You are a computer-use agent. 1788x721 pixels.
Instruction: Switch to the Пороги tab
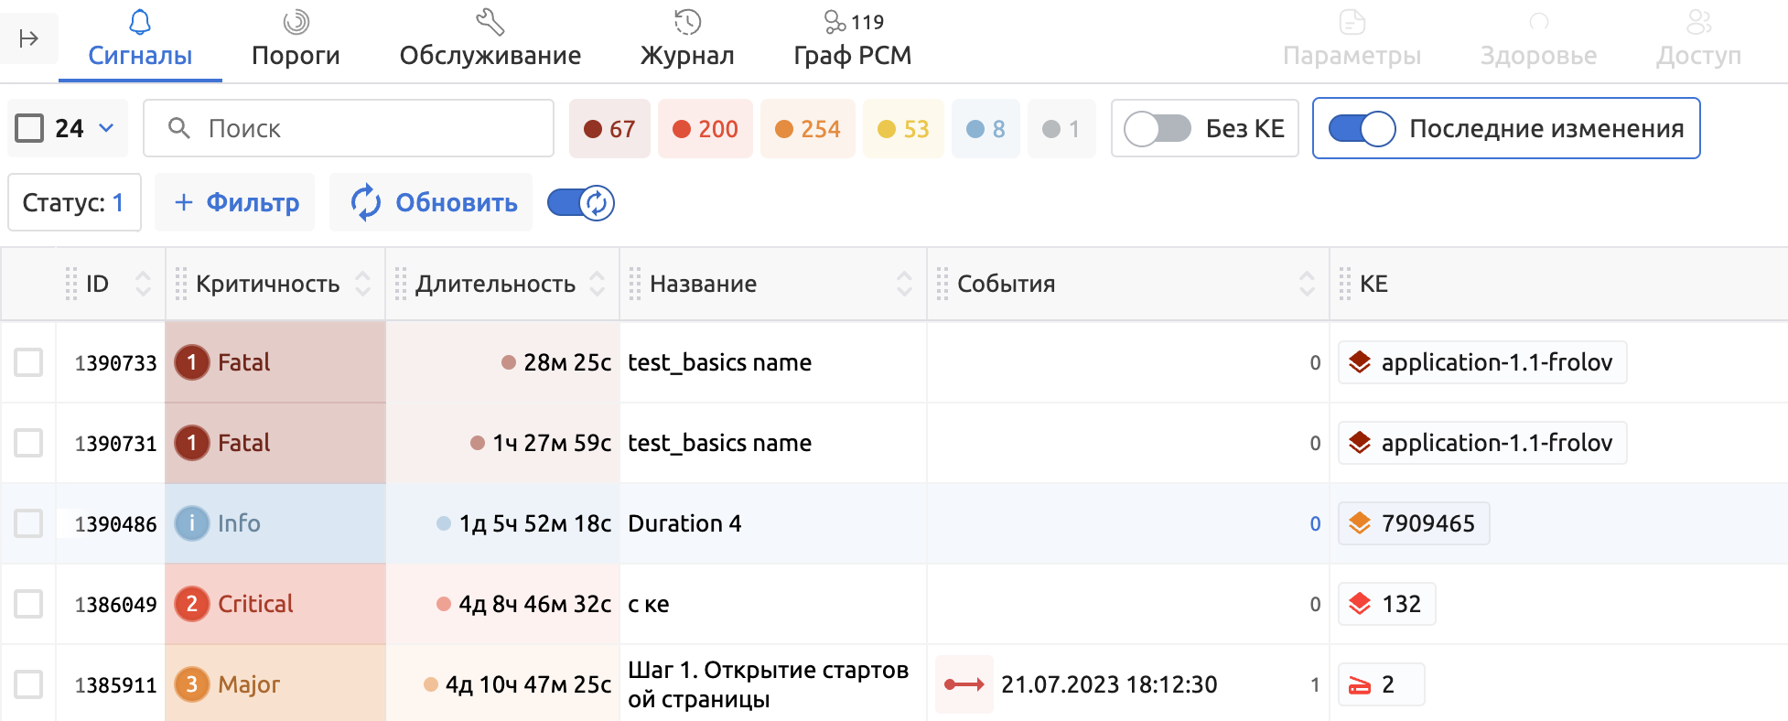point(296,40)
